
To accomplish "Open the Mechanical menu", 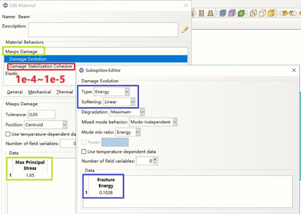I will click(x=39, y=92).
